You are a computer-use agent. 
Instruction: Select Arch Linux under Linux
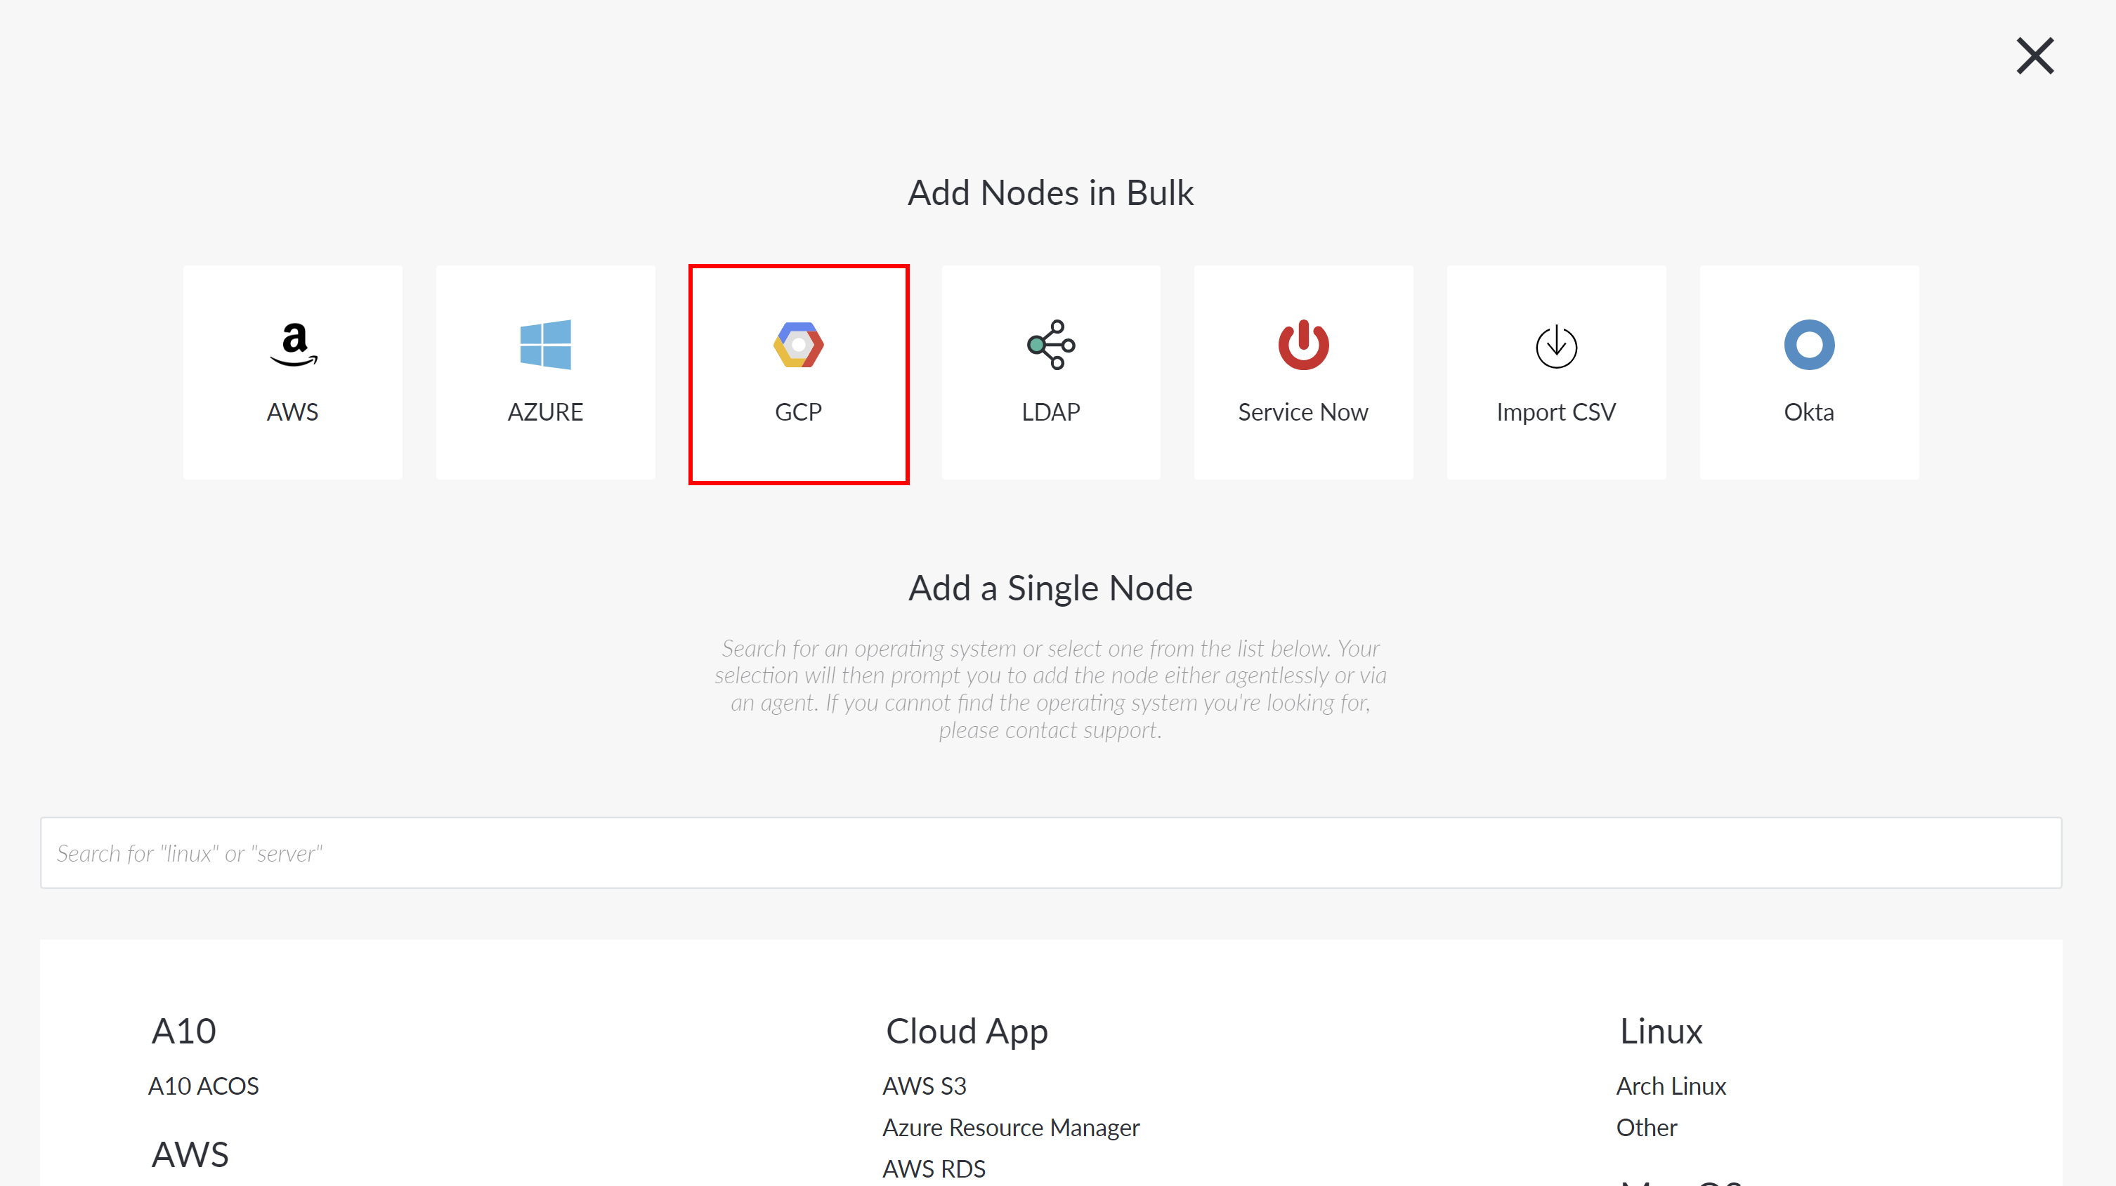[1671, 1085]
